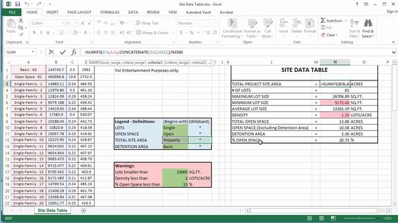Switch to the FORMULAS tab
Screen dimensions: 398x223
[109, 12]
